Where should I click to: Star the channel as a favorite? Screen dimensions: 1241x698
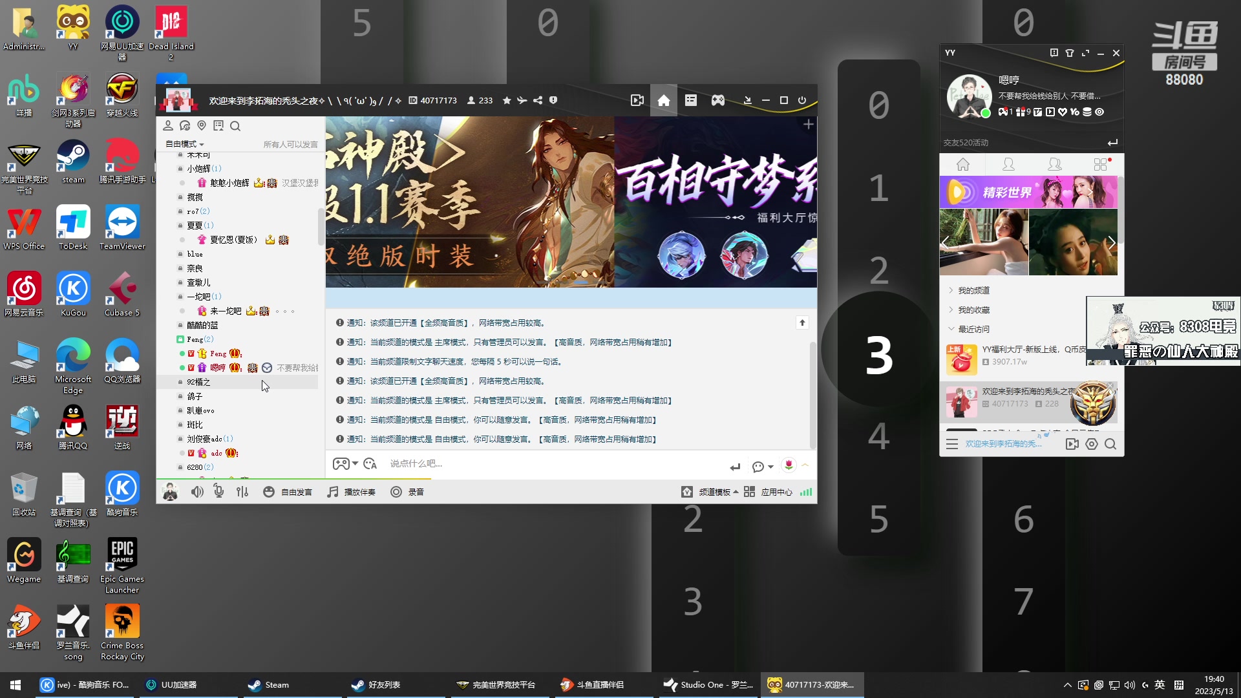pos(507,100)
